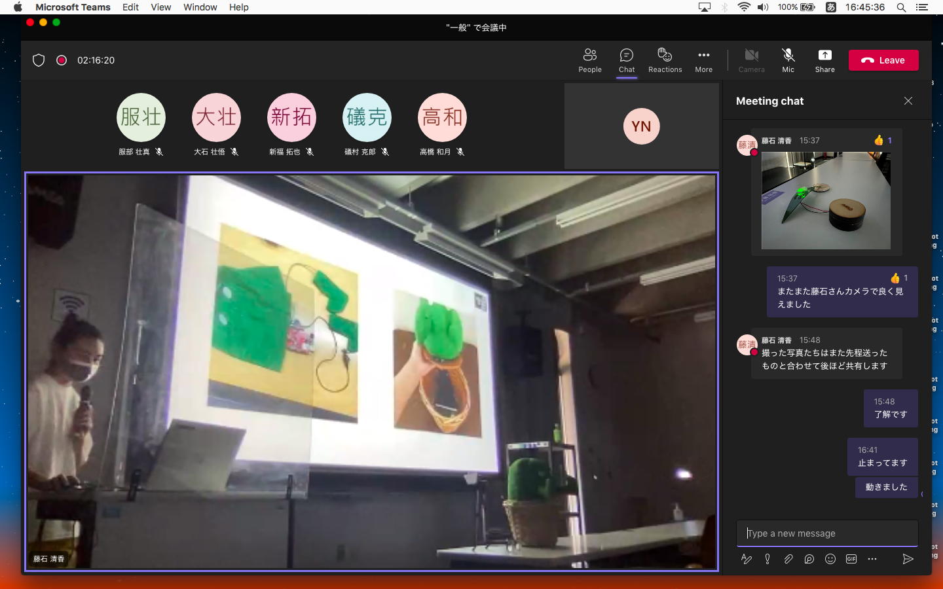Open the Loop components icon

809,559
